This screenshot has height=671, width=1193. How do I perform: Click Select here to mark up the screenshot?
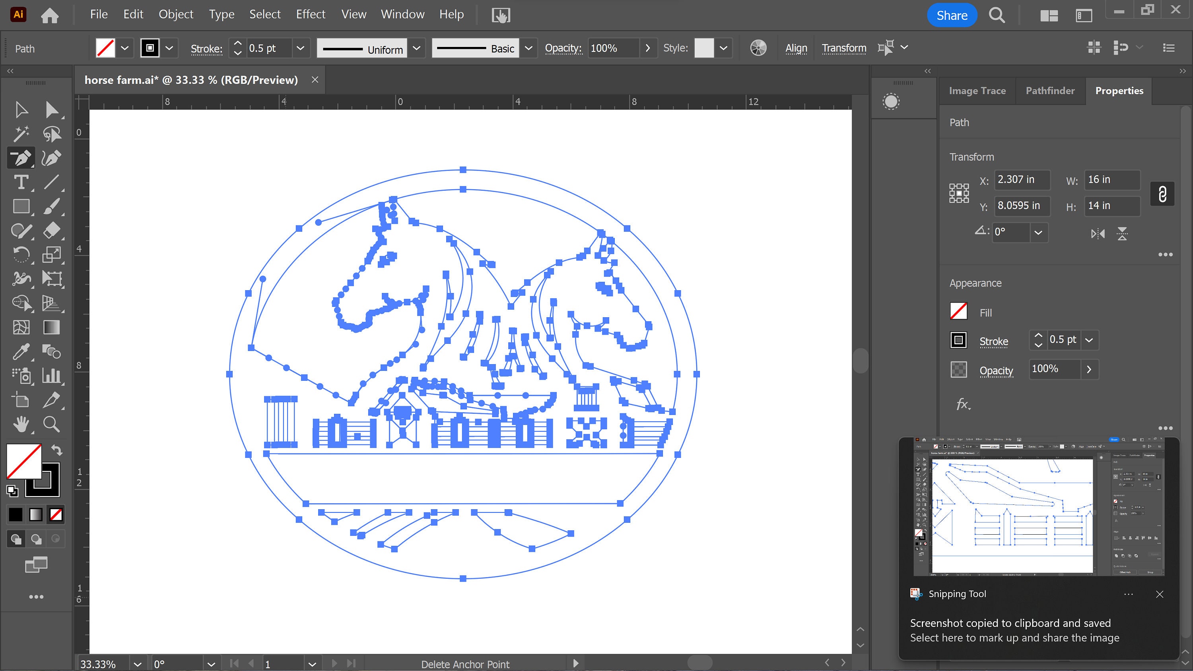(x=1014, y=638)
